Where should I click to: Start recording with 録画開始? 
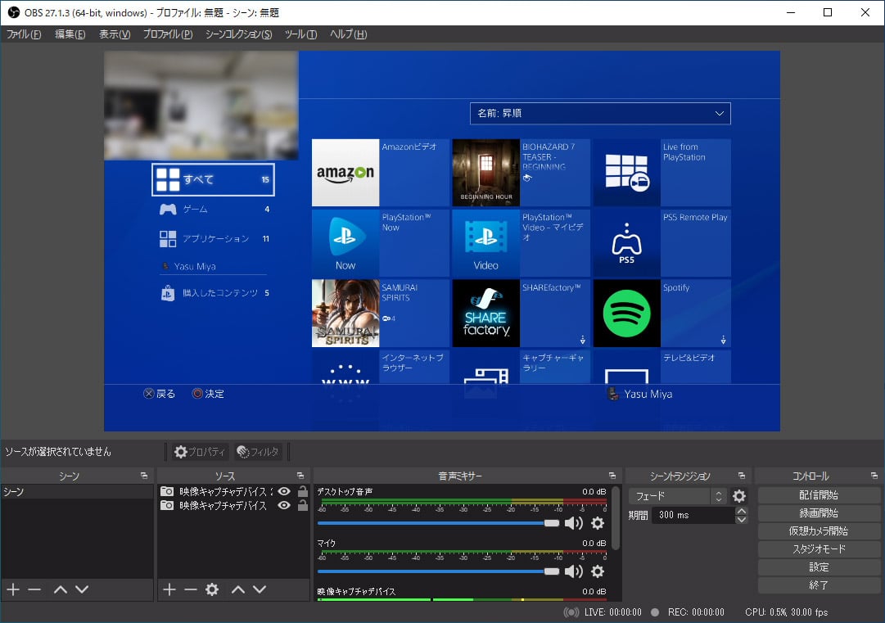[x=819, y=513]
